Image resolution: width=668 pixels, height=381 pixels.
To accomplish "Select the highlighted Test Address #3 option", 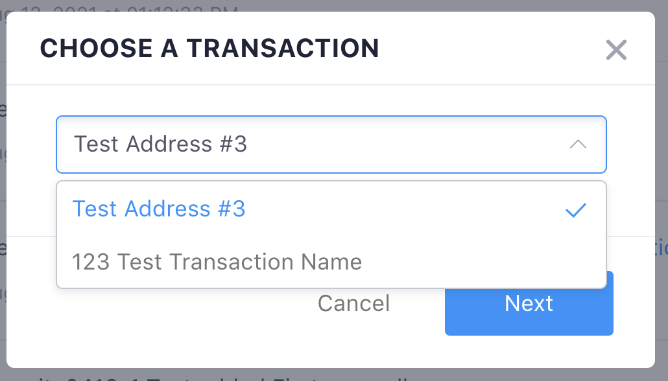I will pos(159,209).
